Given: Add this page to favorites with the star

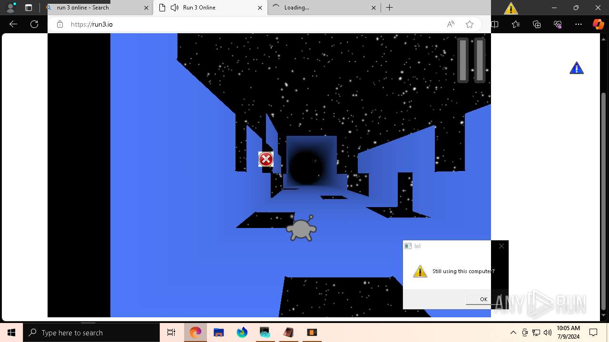Looking at the screenshot, I should [470, 24].
